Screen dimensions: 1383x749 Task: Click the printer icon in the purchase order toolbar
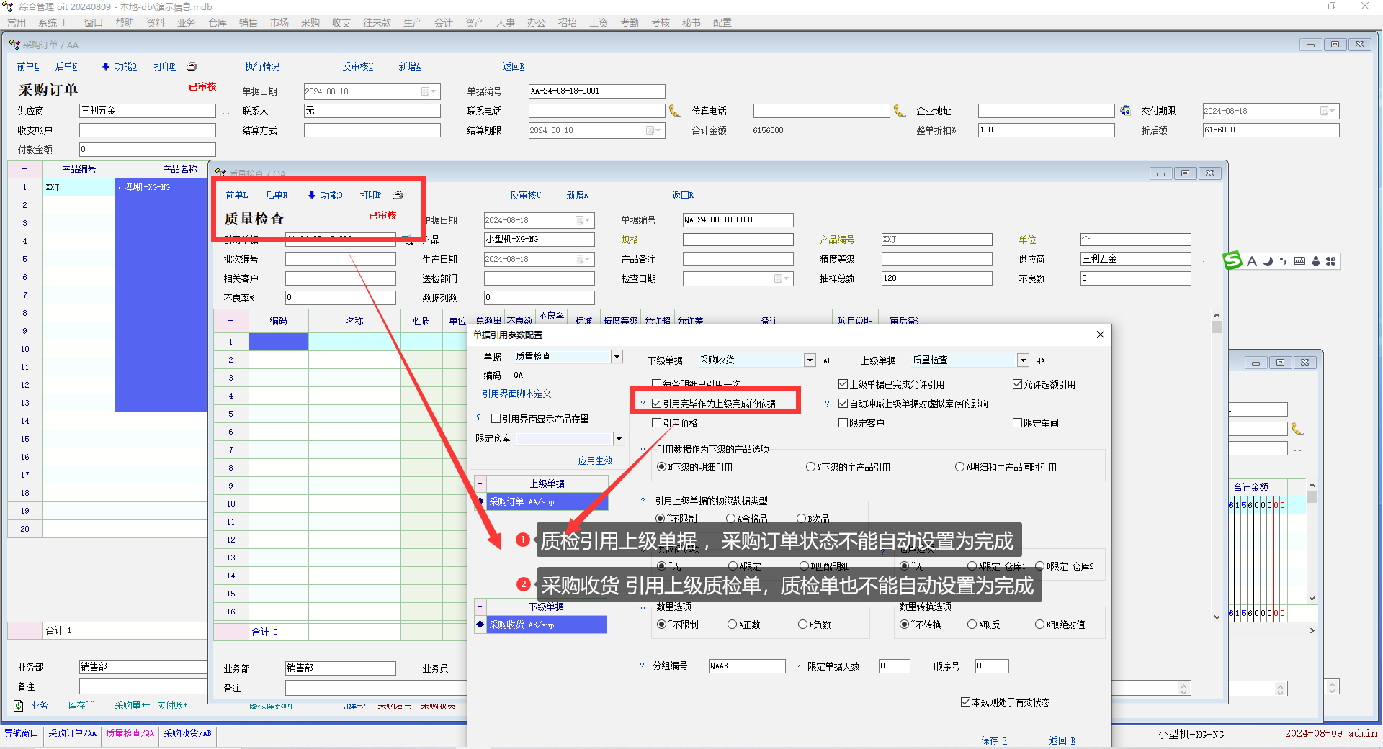[192, 66]
